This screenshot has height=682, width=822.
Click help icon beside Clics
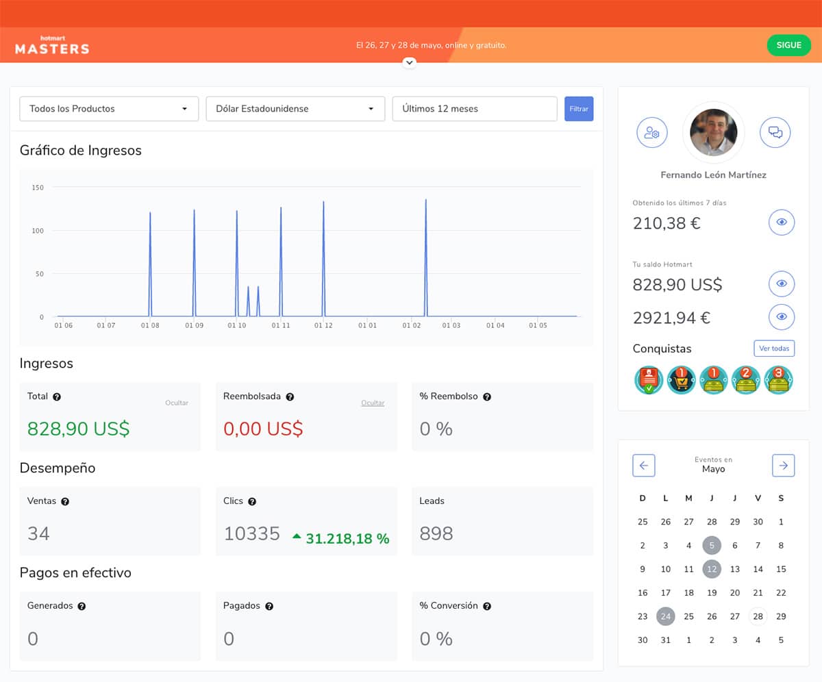pyautogui.click(x=252, y=501)
